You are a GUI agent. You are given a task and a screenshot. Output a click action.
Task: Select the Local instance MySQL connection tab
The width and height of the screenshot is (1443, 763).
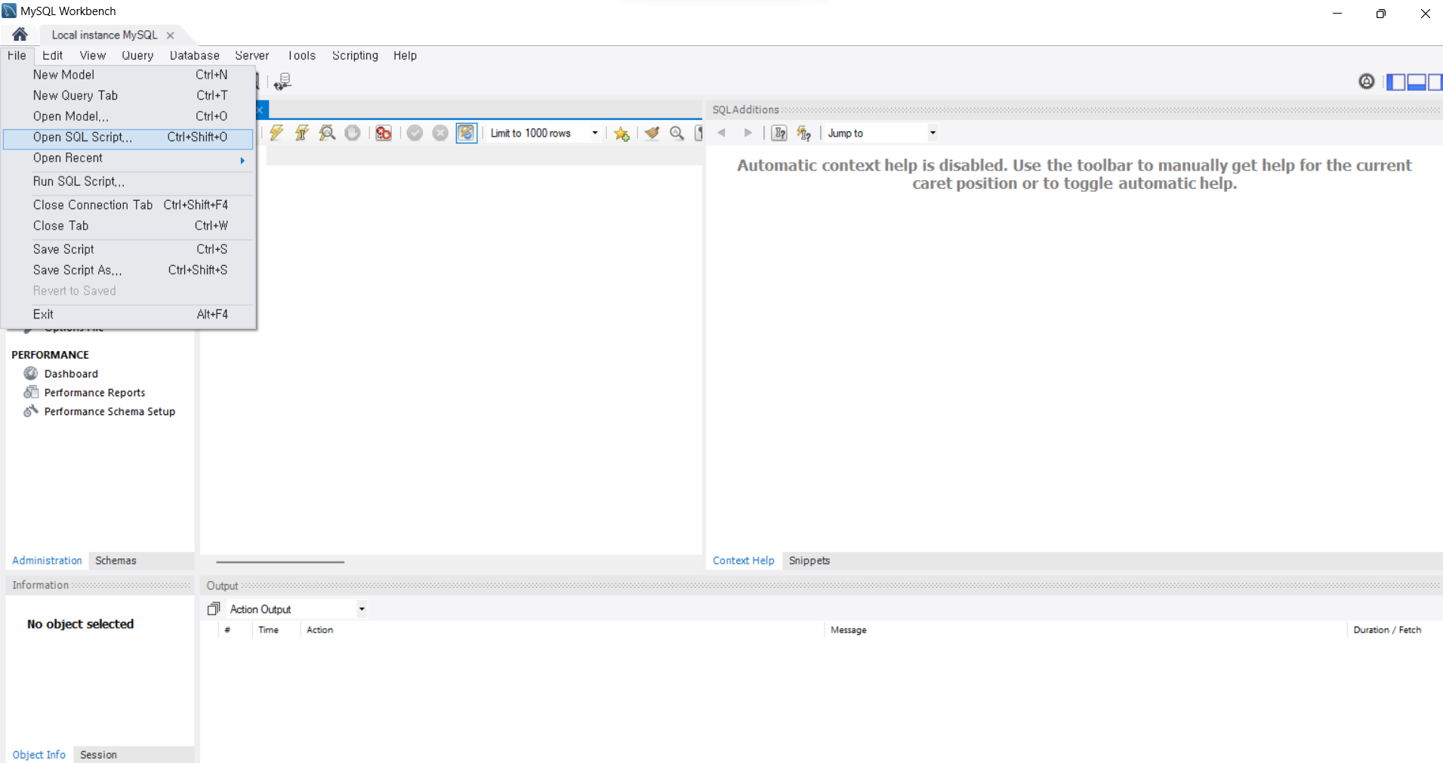[104, 35]
